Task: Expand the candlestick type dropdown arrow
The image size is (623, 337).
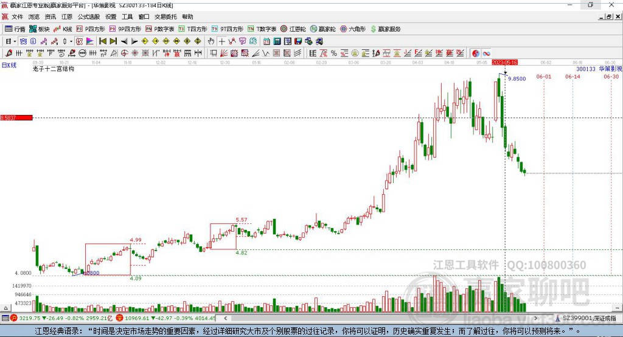Action: pyautogui.click(x=71, y=41)
